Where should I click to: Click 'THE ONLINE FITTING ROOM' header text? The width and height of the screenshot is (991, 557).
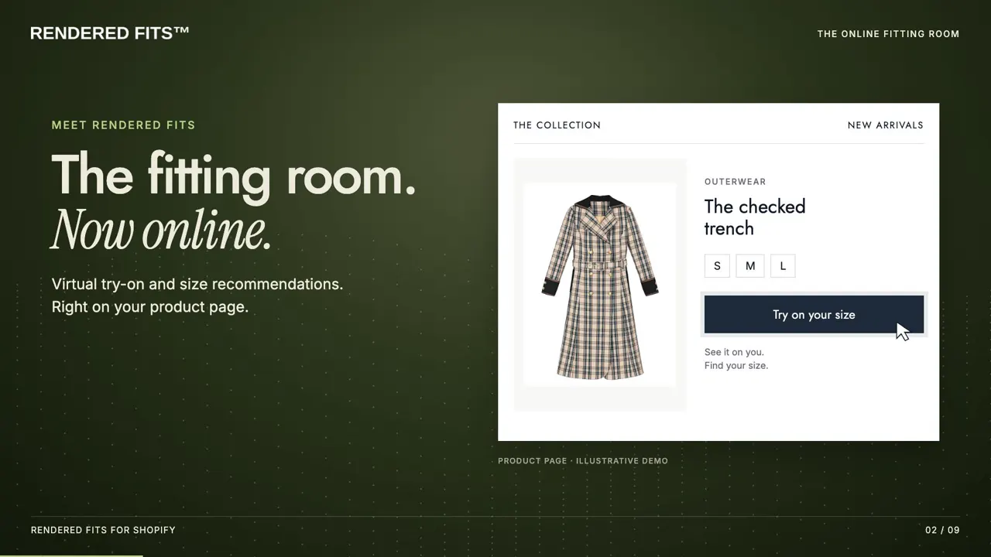coord(888,34)
